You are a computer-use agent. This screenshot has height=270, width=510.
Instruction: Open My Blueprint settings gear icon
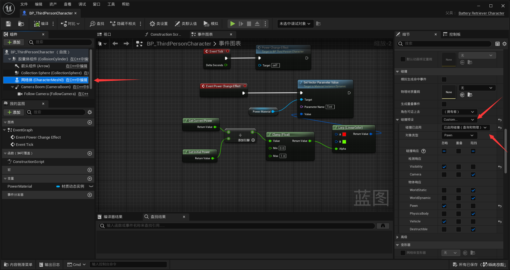tap(90, 112)
